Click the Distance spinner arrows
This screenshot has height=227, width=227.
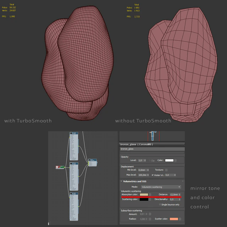tap(179, 195)
